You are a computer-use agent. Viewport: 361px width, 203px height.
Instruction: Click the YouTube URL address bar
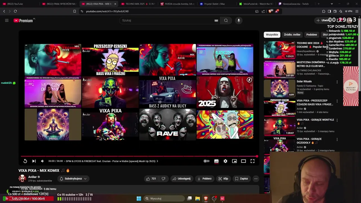pyautogui.click(x=166, y=11)
